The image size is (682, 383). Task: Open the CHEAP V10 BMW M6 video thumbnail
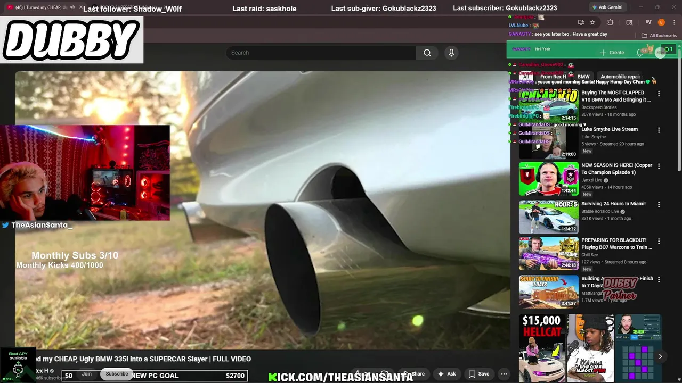click(548, 105)
